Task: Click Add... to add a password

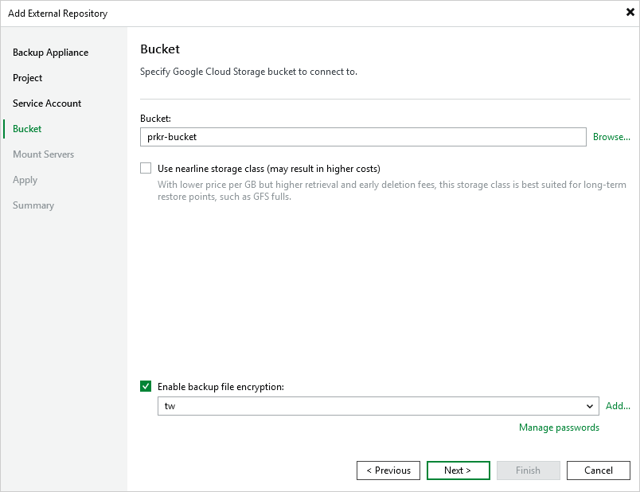Action: [x=618, y=406]
